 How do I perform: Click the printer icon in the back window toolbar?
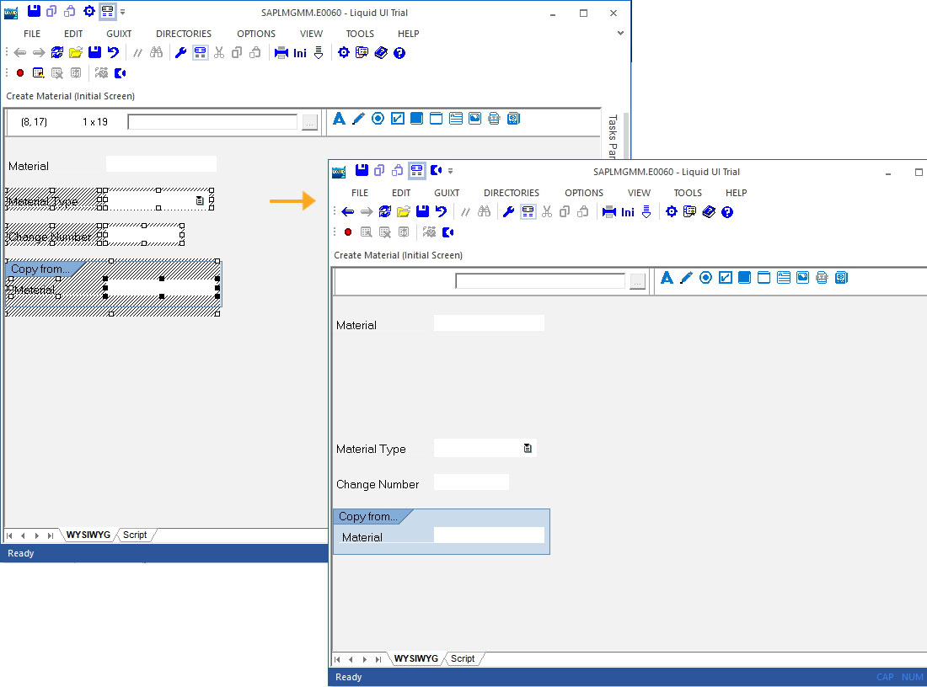281,52
